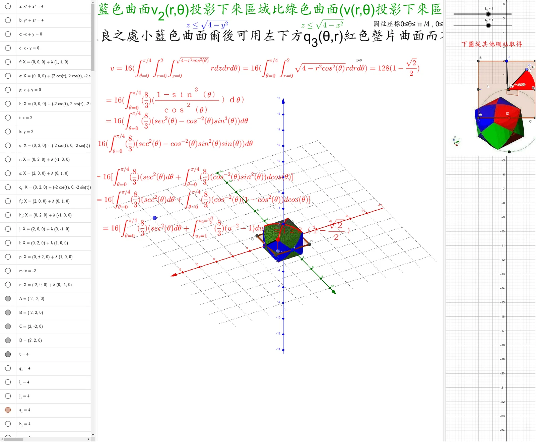
Task: Click the horizontal scrollbar's left arrow
Action: coord(2,439)
